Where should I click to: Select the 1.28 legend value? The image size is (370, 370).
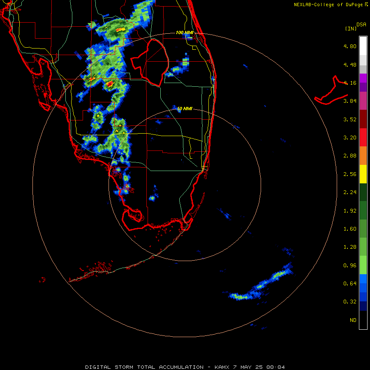(350, 247)
